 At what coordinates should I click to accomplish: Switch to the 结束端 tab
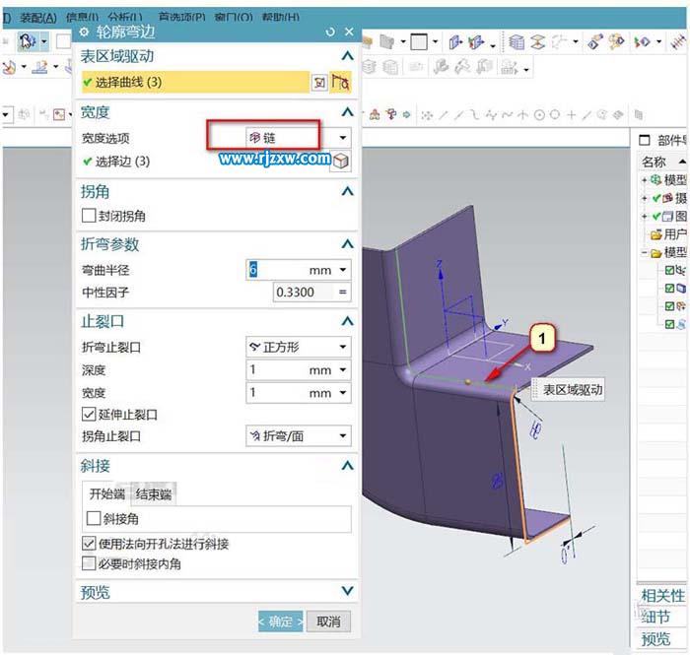click(153, 493)
